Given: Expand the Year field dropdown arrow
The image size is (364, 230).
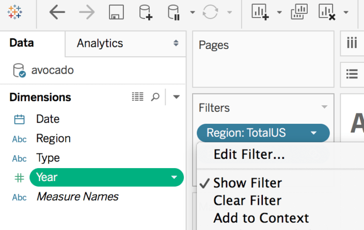Looking at the screenshot, I should (174, 177).
